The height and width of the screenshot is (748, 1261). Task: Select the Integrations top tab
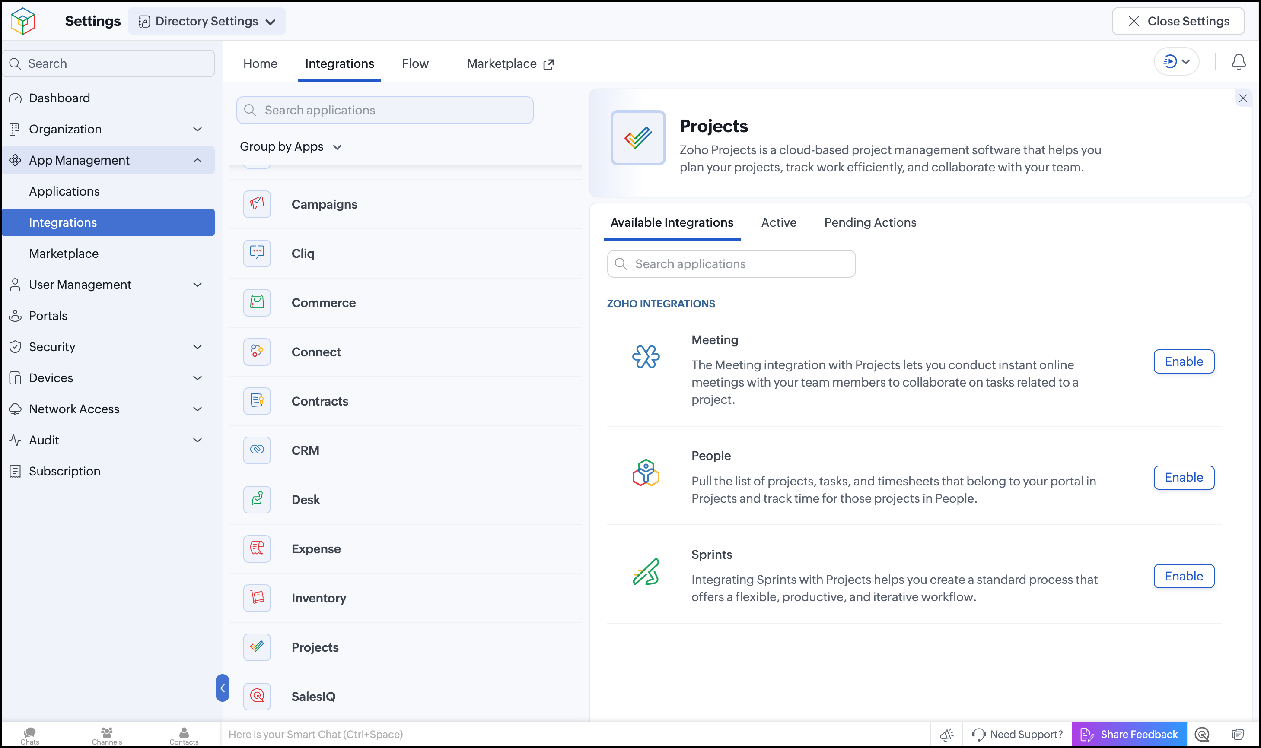339,63
